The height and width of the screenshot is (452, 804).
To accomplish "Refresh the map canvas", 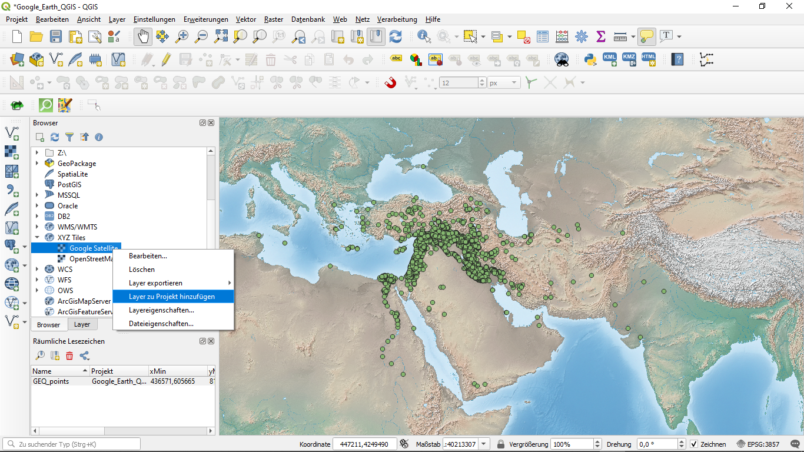I will click(x=396, y=36).
